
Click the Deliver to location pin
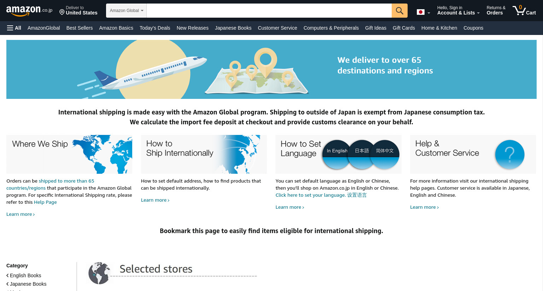(x=62, y=12)
